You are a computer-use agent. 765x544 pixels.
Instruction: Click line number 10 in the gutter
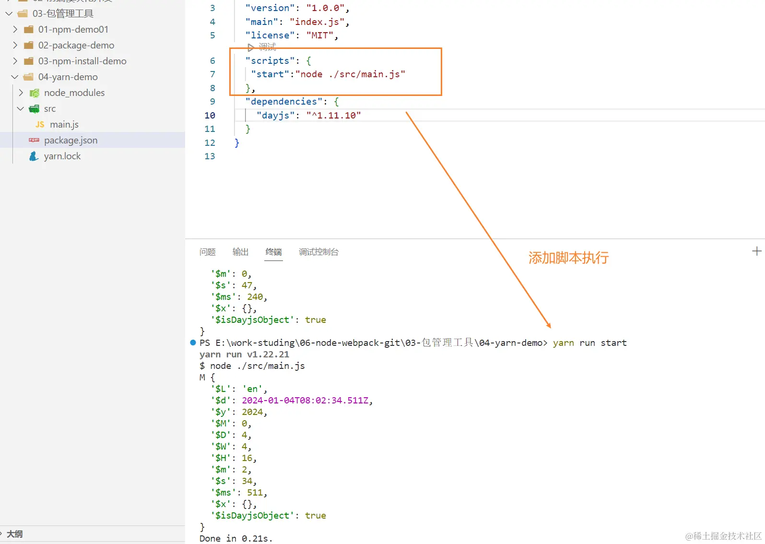[210, 115]
